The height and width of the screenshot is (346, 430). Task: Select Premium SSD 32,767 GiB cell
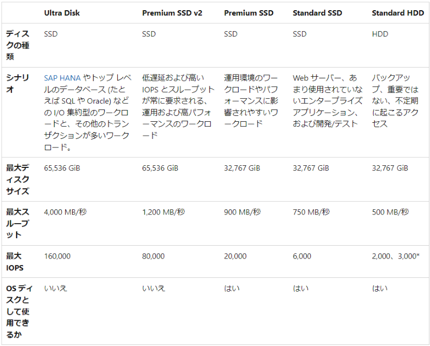coord(242,168)
